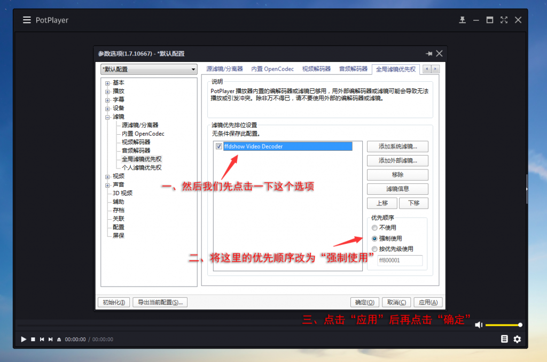Move the filter down with 下移
547x362 pixels.
tap(413, 203)
